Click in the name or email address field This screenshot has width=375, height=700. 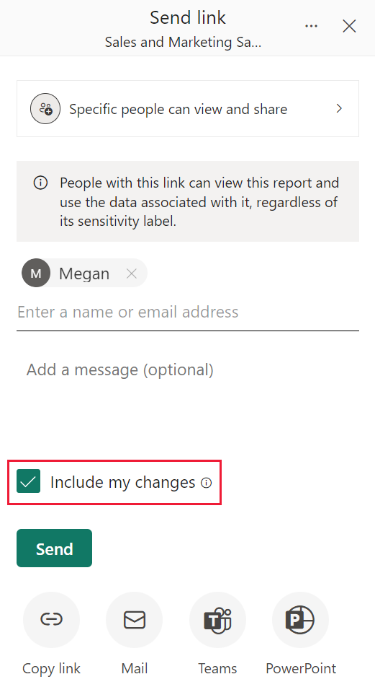187,312
